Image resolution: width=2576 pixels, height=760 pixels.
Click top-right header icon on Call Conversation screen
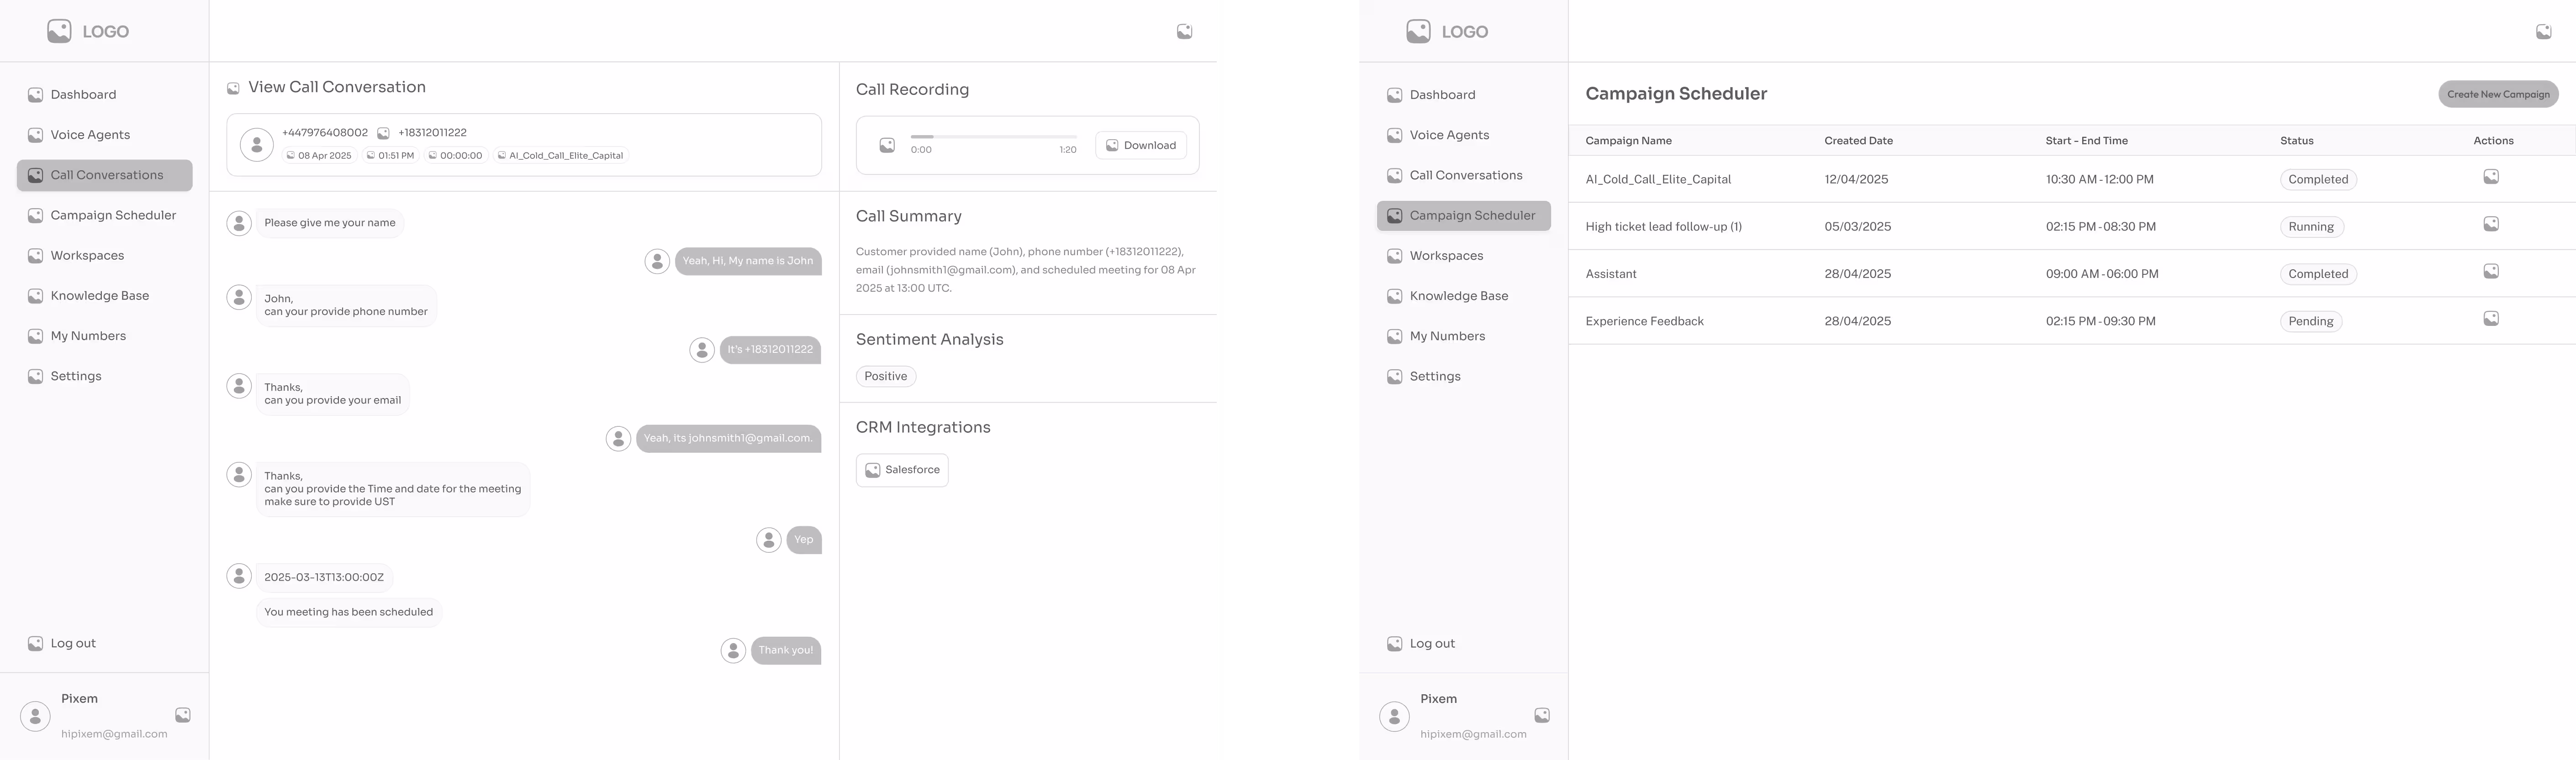click(1184, 32)
